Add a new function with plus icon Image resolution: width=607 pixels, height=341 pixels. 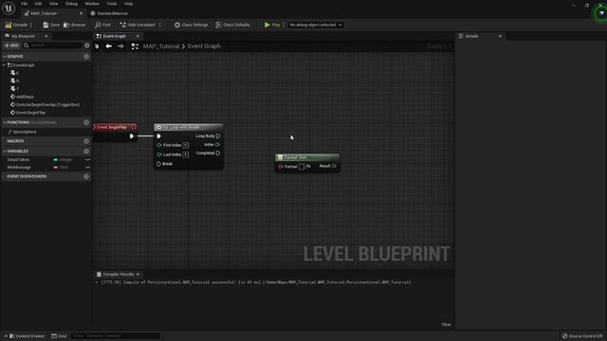point(86,122)
